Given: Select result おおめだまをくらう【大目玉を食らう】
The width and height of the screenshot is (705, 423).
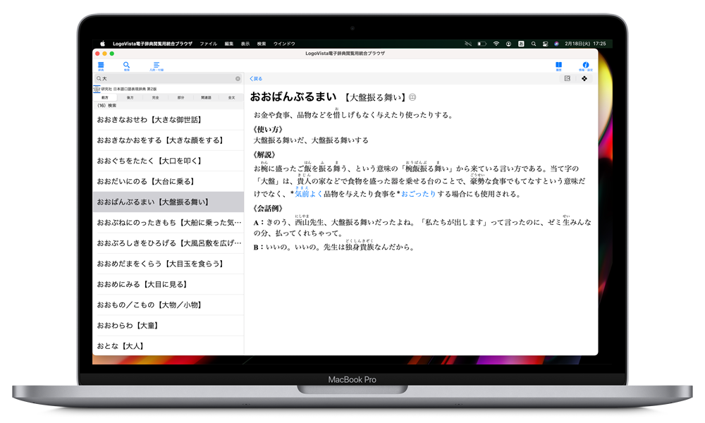Looking at the screenshot, I should pyautogui.click(x=168, y=264).
